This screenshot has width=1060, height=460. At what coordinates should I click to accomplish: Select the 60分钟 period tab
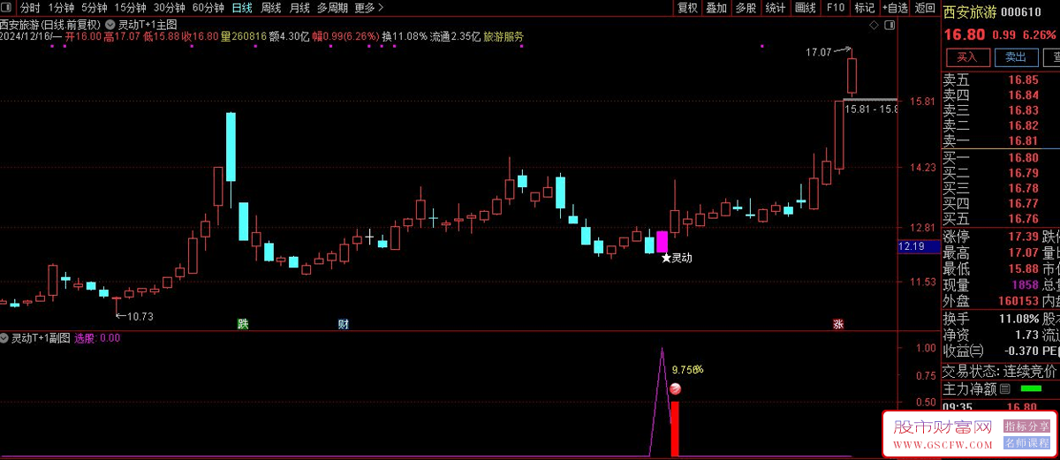pyautogui.click(x=208, y=8)
